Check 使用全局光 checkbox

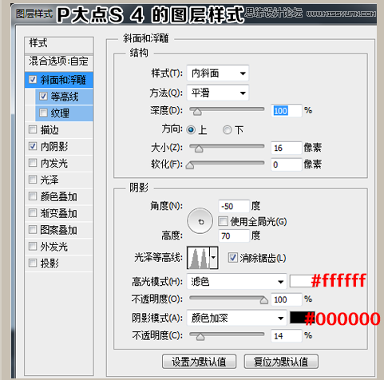coord(223,221)
